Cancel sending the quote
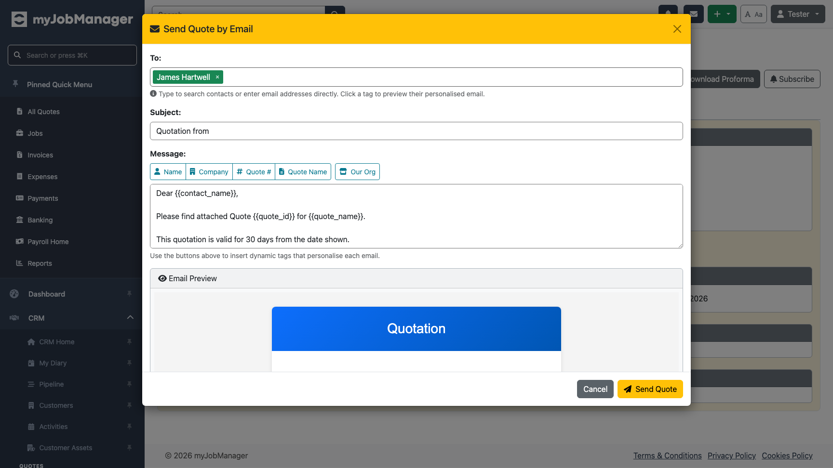Image resolution: width=833 pixels, height=468 pixels. coord(595,389)
